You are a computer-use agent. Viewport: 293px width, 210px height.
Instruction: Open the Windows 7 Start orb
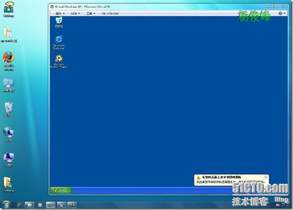coord(6,205)
